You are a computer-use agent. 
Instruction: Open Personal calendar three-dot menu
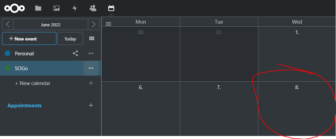[91, 53]
